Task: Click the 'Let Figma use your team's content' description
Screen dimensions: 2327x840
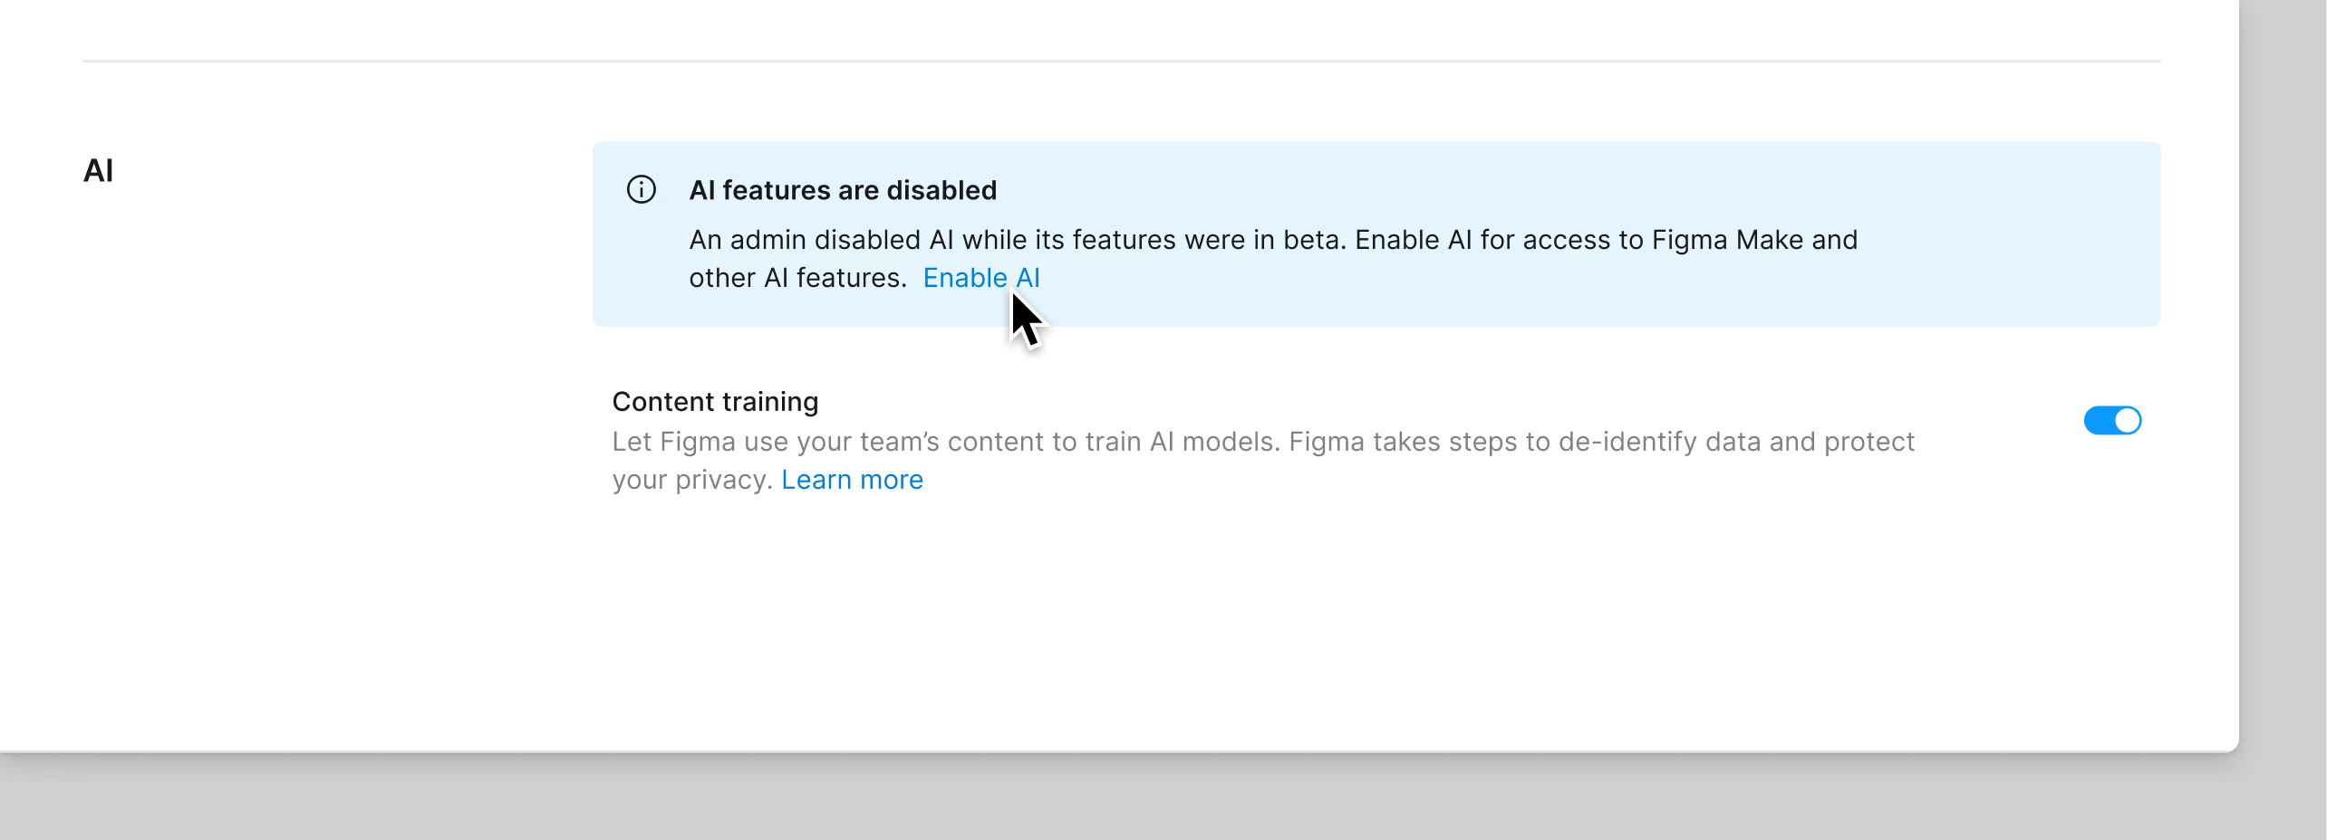Action: 1263,461
